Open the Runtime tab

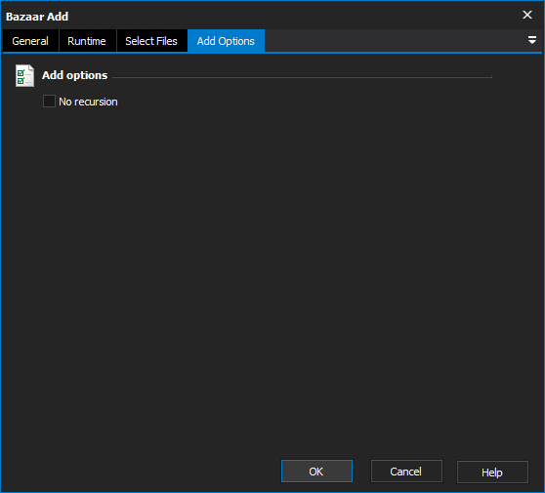coord(87,41)
